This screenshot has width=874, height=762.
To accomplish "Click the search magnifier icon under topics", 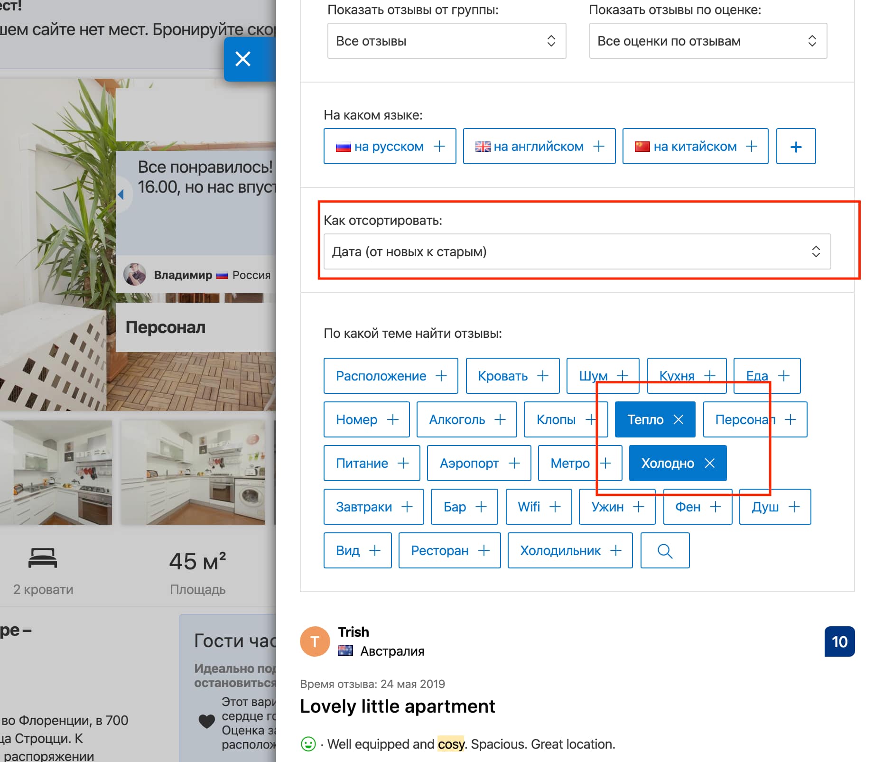I will (664, 551).
